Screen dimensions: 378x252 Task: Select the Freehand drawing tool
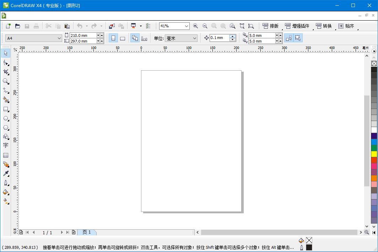6,91
